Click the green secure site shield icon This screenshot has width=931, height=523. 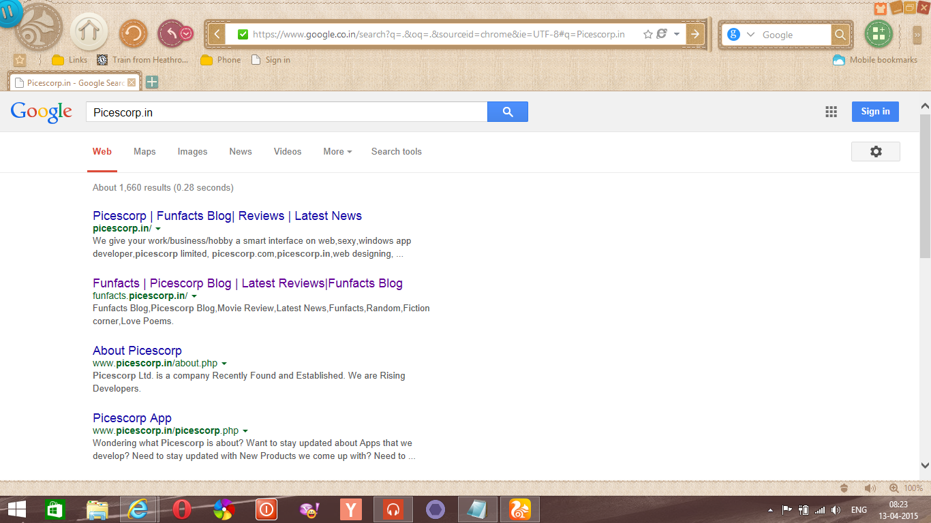pos(243,34)
